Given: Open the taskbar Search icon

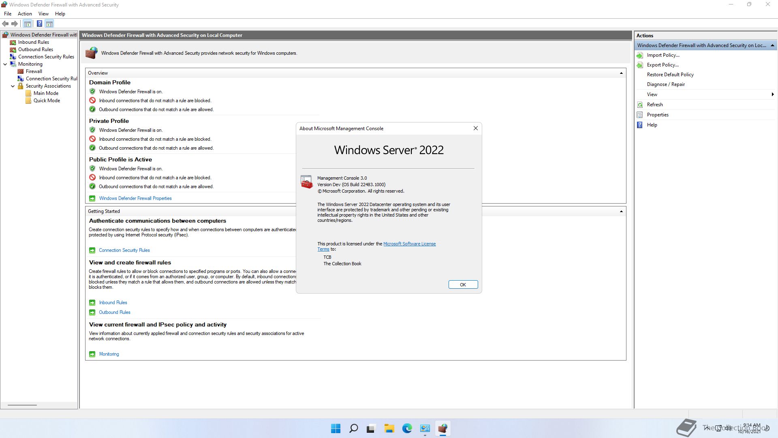Looking at the screenshot, I should pyautogui.click(x=353, y=429).
